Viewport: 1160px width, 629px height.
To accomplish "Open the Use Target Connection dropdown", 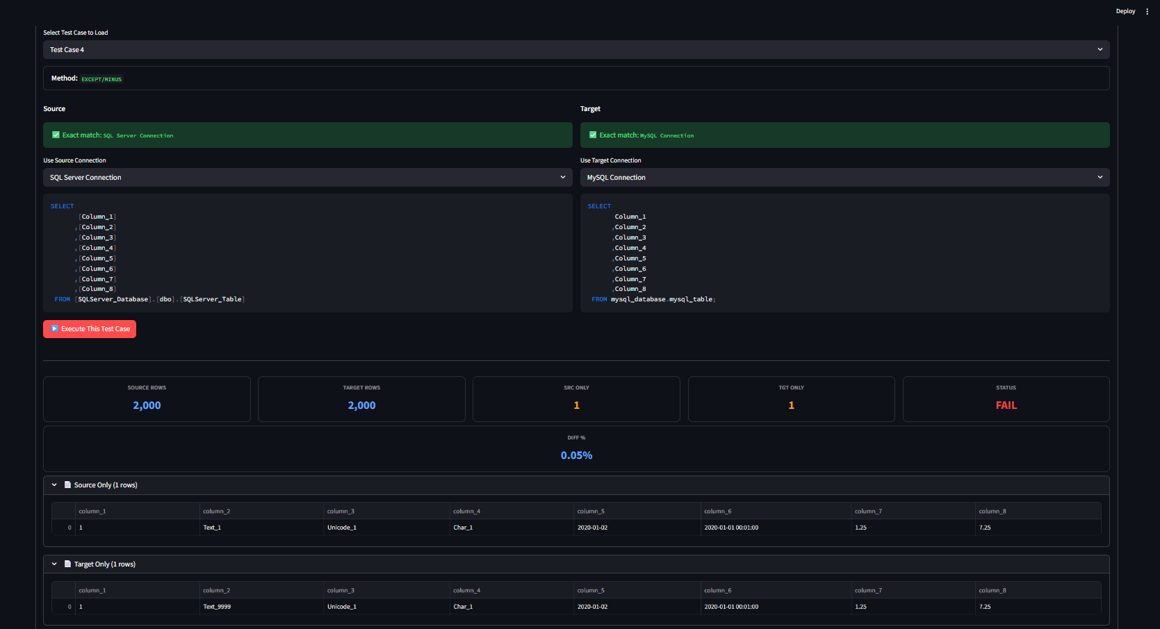I will [x=844, y=178].
